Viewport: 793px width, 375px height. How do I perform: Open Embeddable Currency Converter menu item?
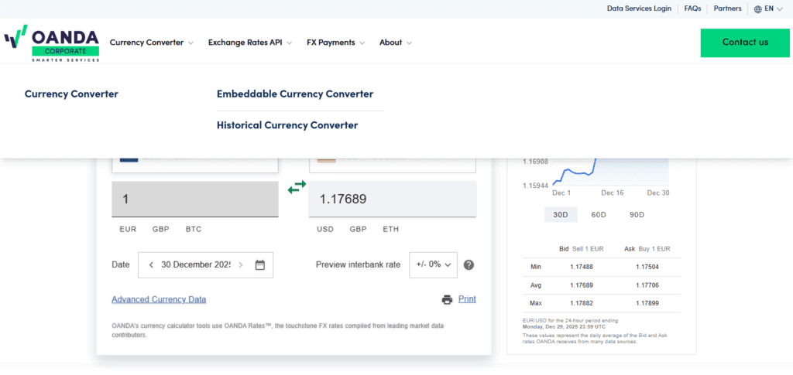tap(295, 94)
